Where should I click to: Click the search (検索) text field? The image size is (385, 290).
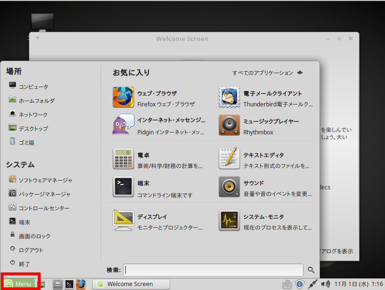(213, 270)
